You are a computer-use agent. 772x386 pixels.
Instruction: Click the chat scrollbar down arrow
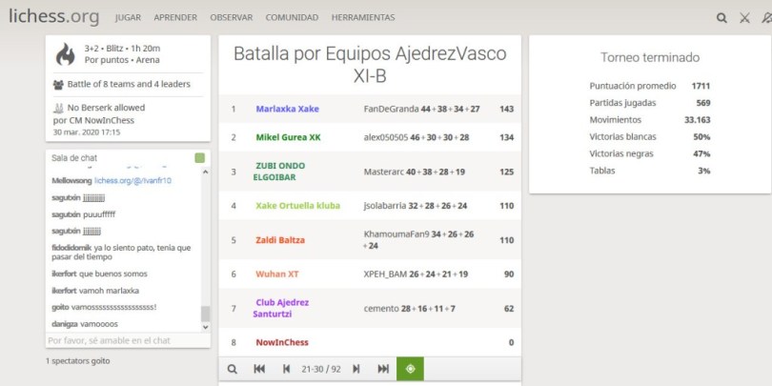[205, 326]
